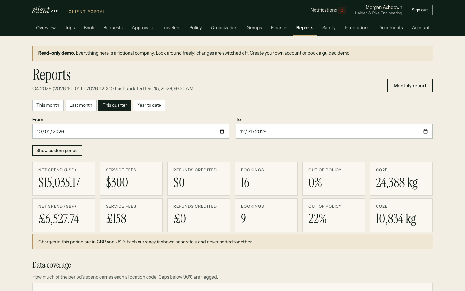Go to the Account tab
This screenshot has width=465, height=291.
click(x=420, y=28)
